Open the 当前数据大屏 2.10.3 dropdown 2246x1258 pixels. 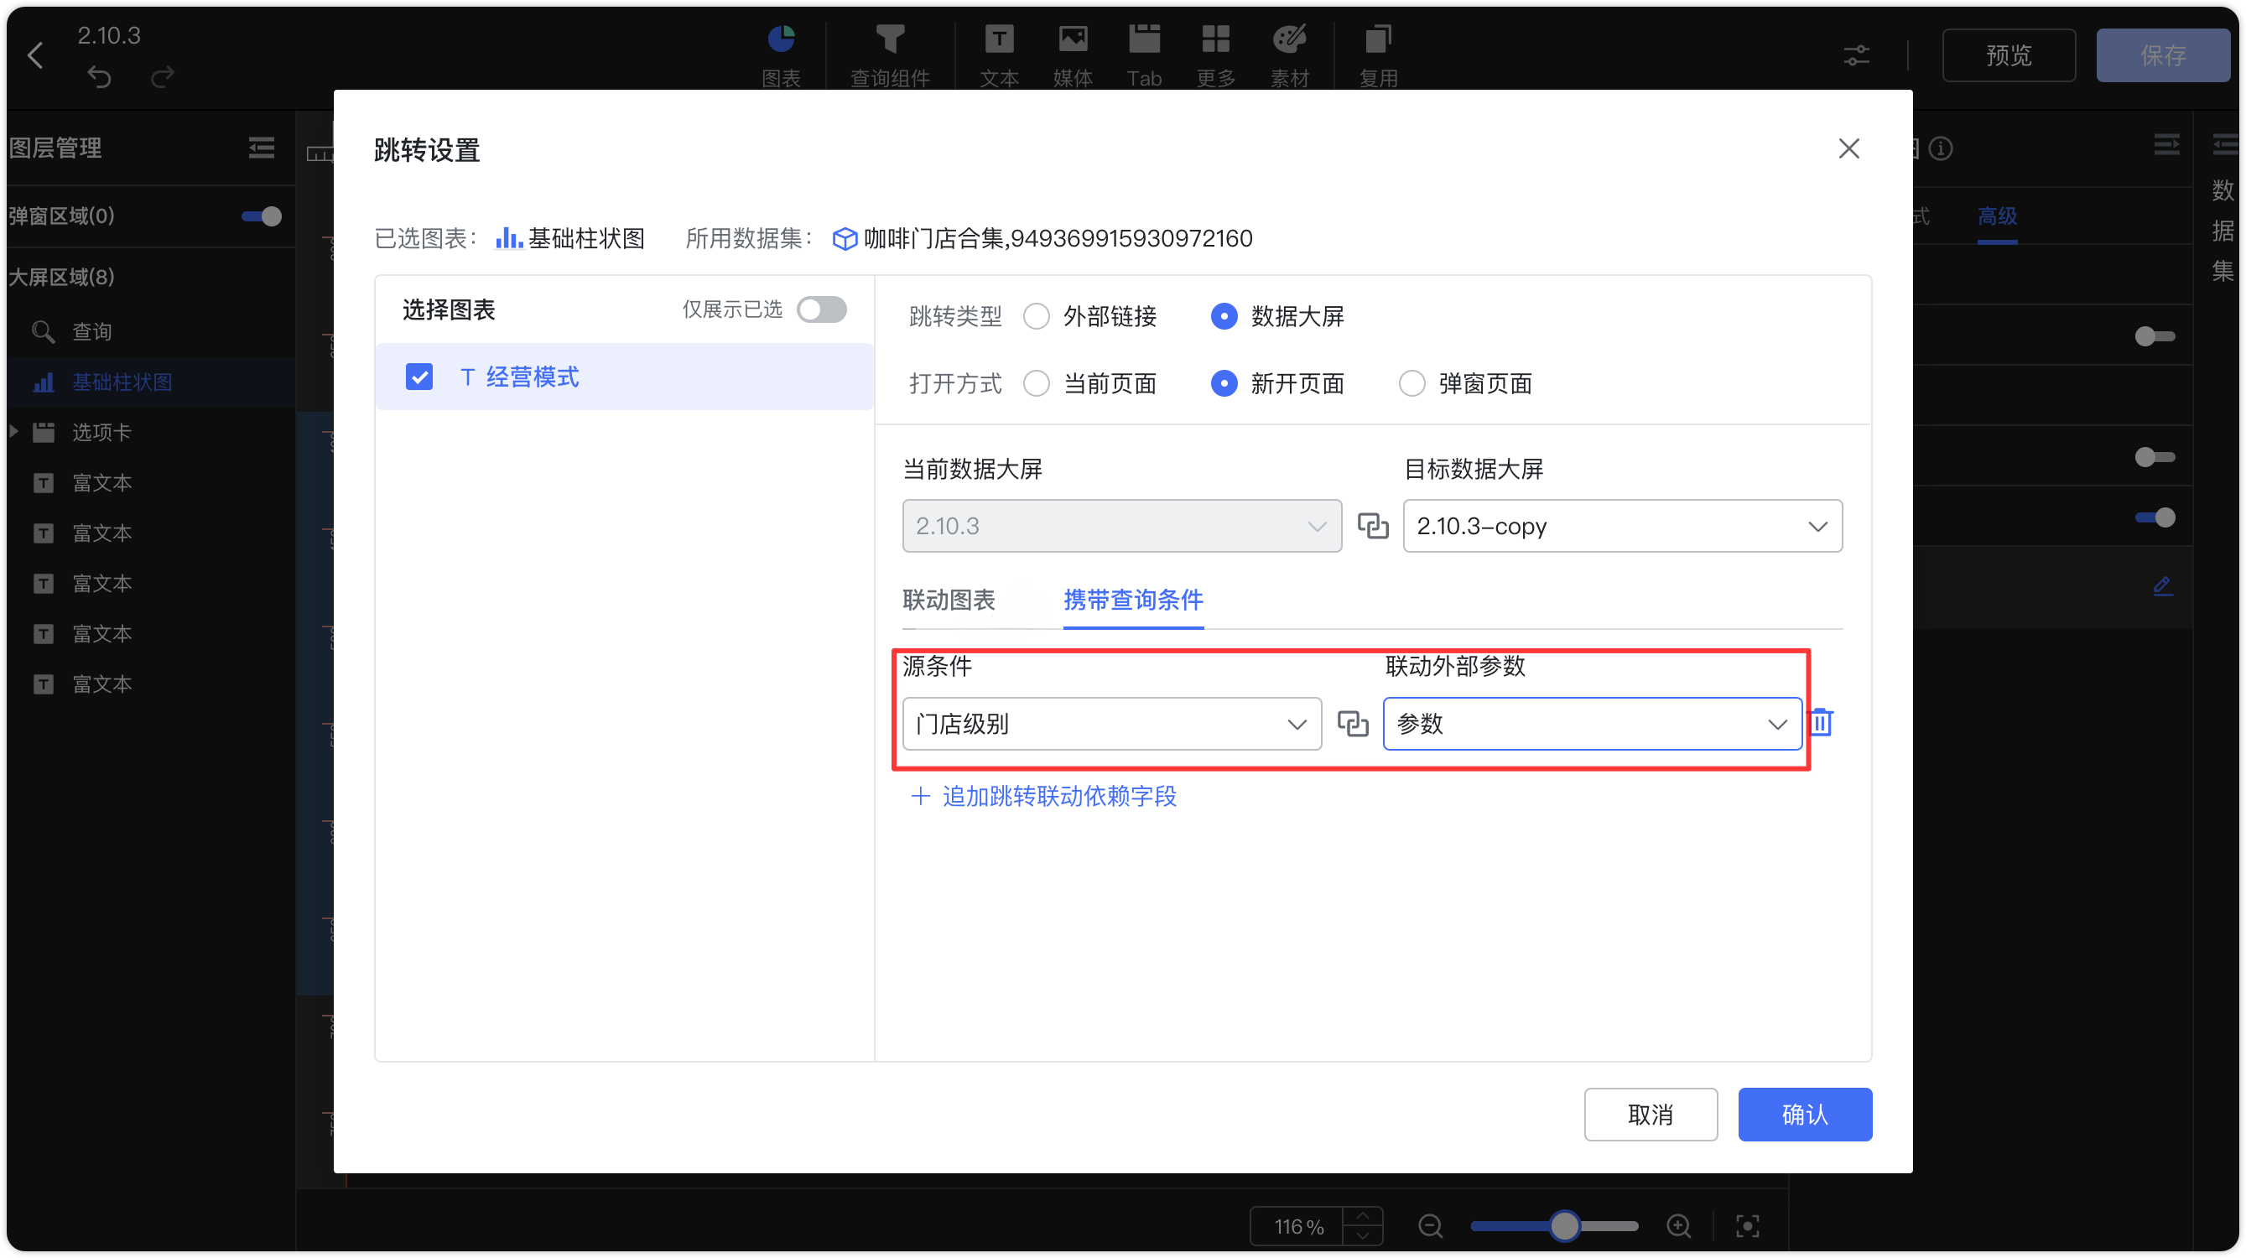tap(1121, 526)
